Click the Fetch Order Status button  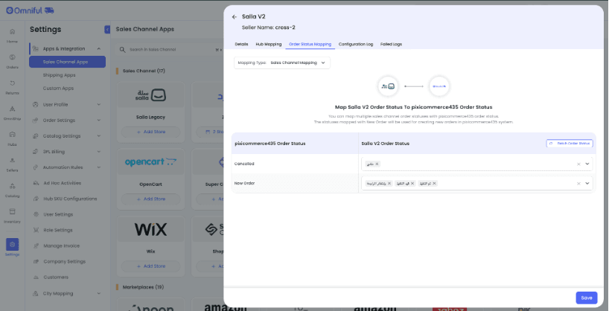(569, 143)
